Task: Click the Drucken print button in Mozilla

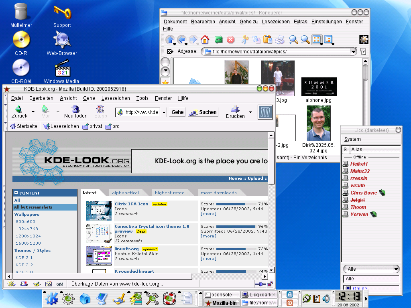Action: point(235,112)
